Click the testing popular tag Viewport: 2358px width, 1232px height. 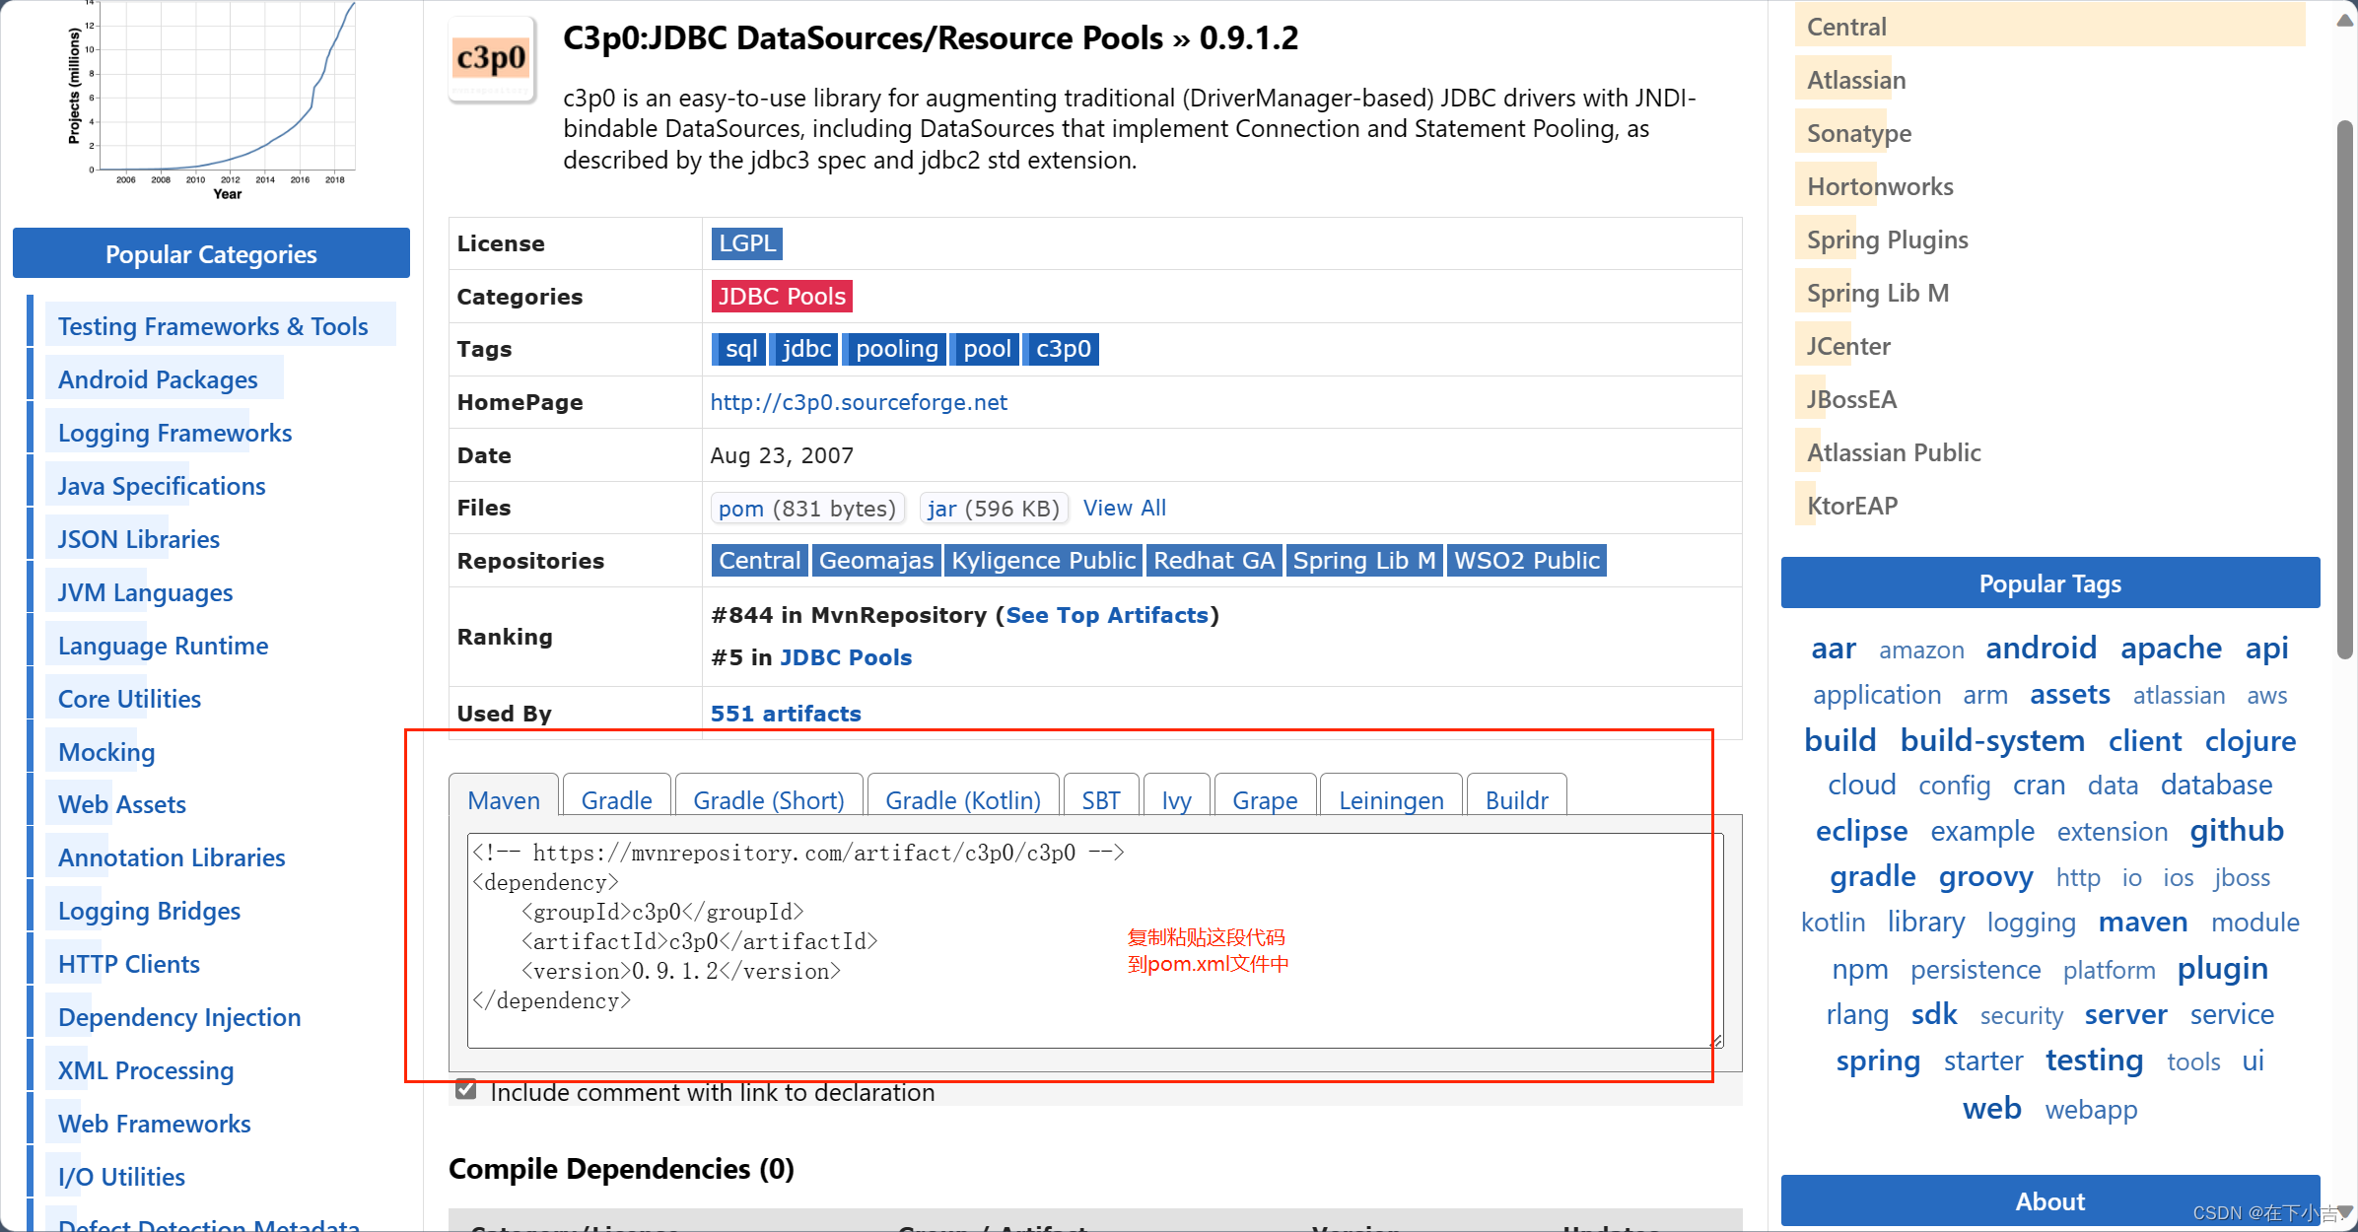[x=2094, y=1060]
